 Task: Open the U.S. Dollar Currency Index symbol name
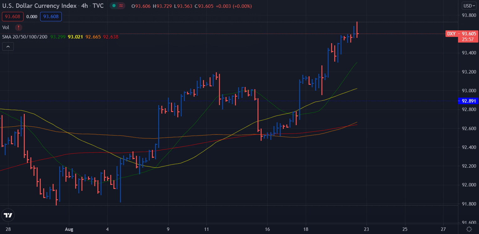click(x=39, y=6)
